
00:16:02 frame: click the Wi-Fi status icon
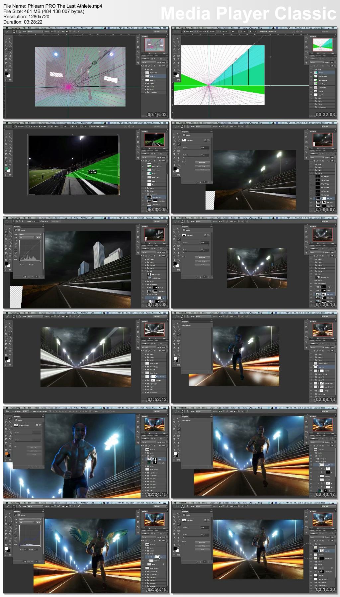click(120, 28)
